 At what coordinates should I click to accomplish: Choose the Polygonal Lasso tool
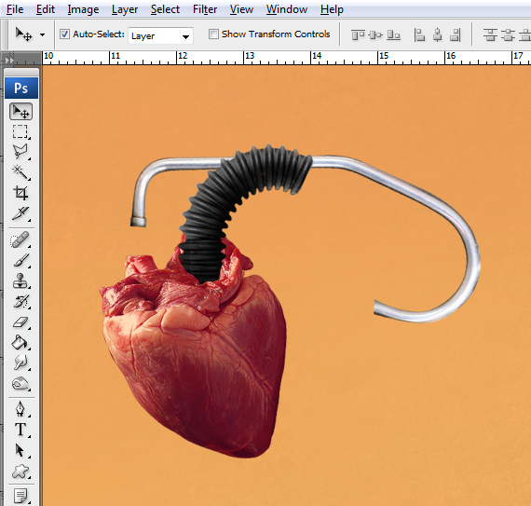coord(20,152)
